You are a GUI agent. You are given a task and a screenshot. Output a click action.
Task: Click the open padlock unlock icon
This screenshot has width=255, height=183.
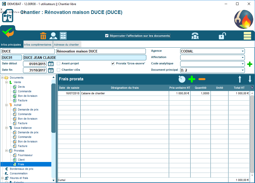coord(222,36)
